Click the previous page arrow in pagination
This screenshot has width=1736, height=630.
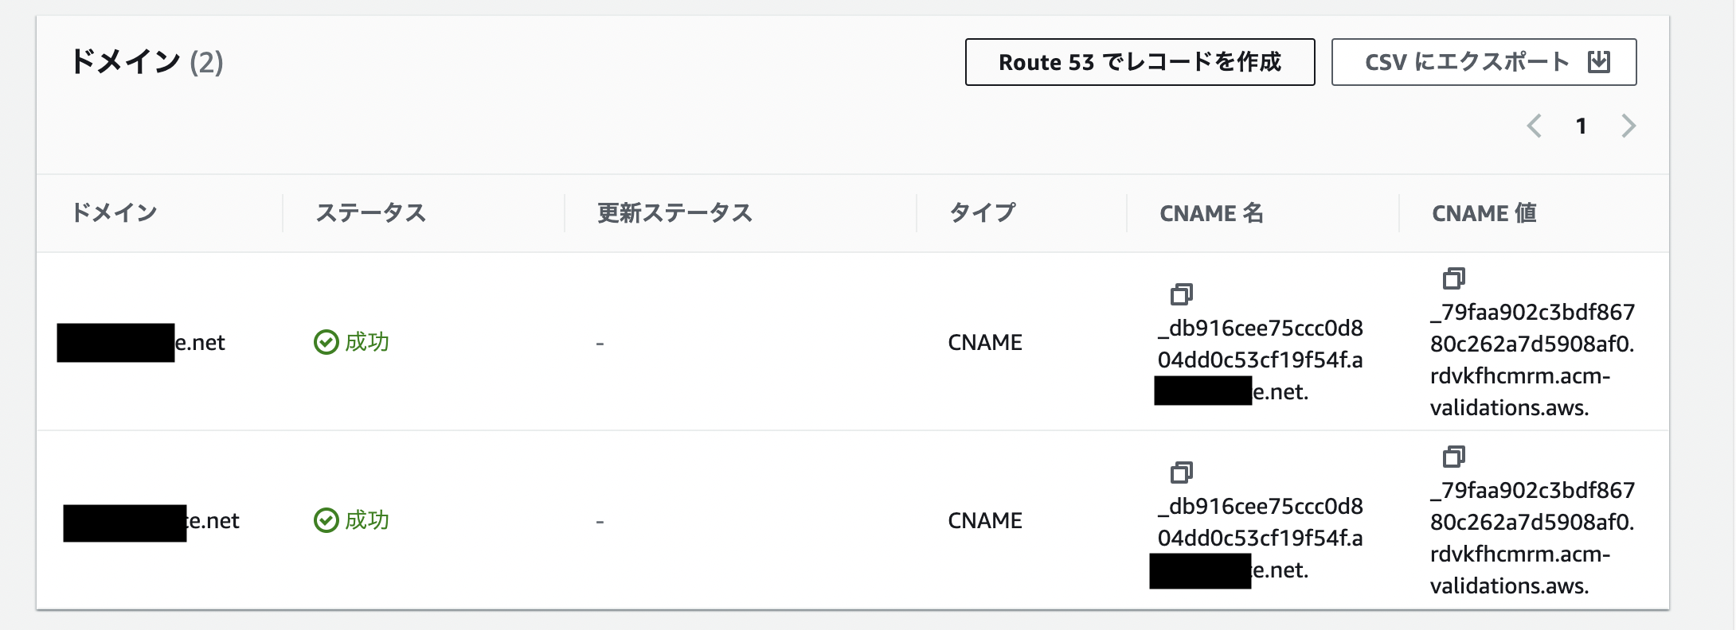1533,125
